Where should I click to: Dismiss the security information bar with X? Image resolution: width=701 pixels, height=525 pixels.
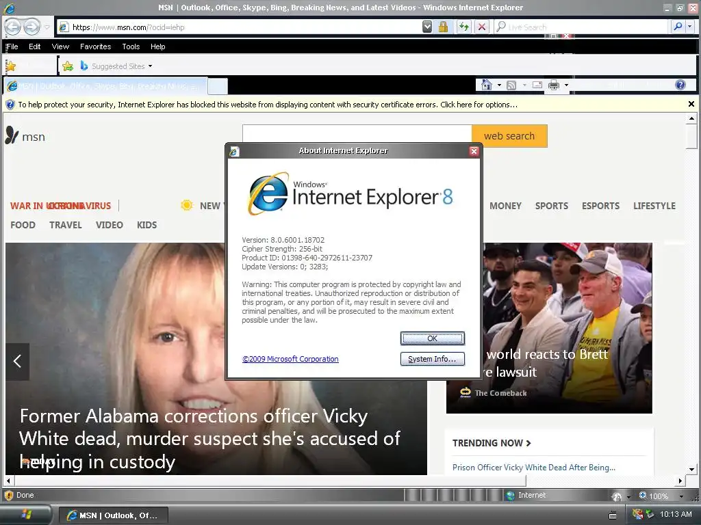(691, 104)
